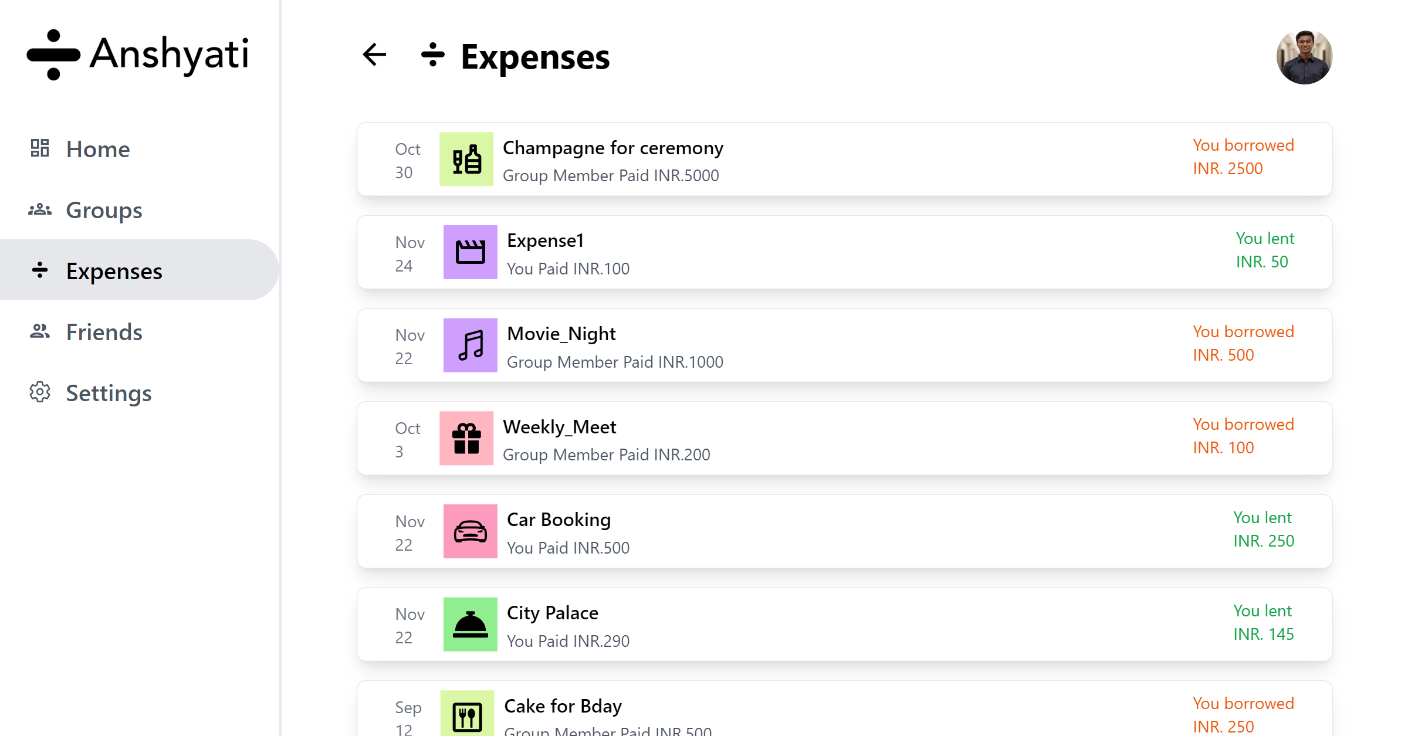Viewport: 1408px width, 736px height.
Task: View the Movie_Night expense details
Action: (844, 345)
